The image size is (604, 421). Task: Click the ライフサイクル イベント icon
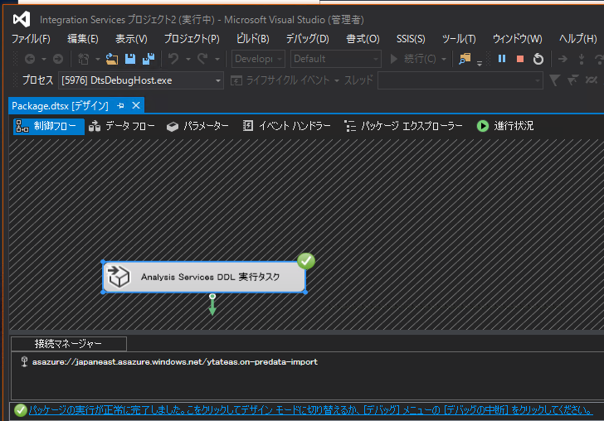(x=236, y=80)
